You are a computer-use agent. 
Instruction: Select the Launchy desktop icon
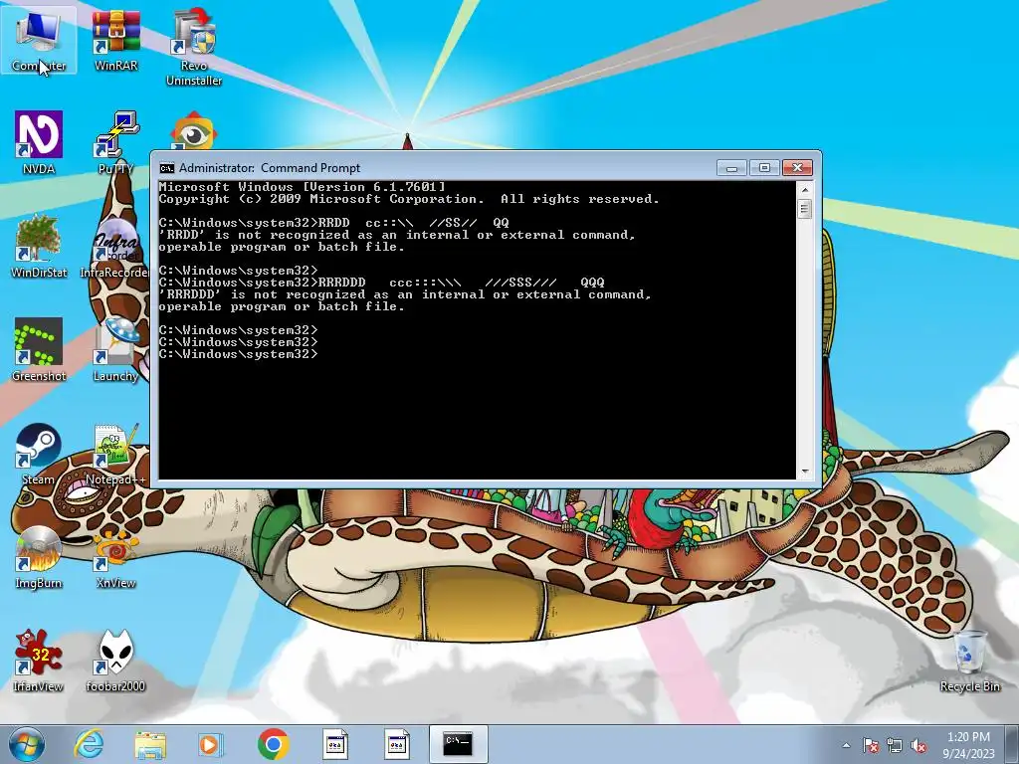(x=115, y=350)
